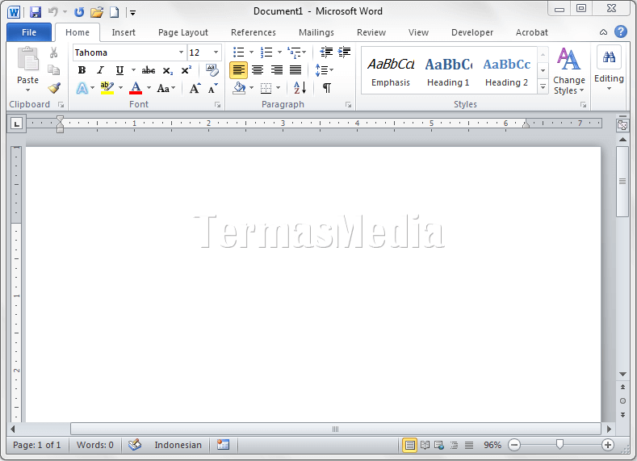Switch to the Mailings tab

coord(316,32)
